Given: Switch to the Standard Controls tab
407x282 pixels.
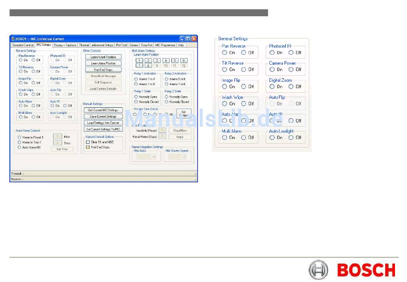Looking at the screenshot, I should [23, 45].
